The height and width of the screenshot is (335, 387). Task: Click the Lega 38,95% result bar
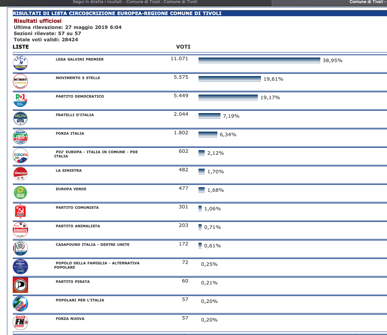click(259, 60)
